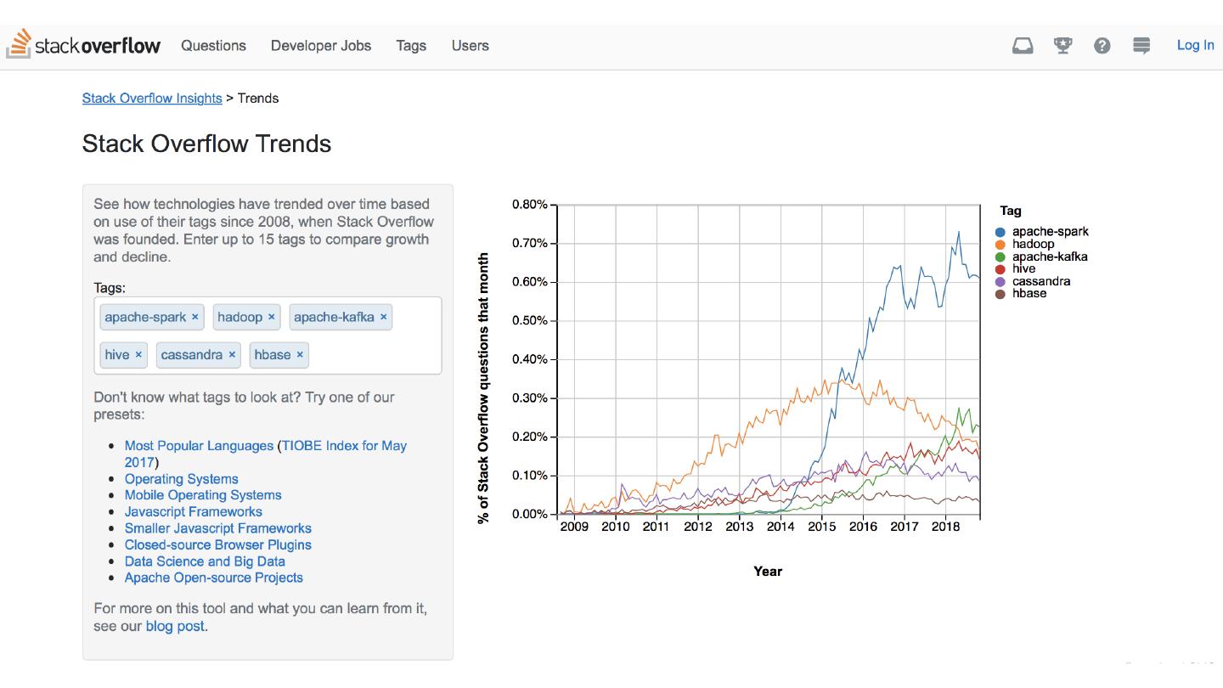Open the achievements trophy icon
This screenshot has width=1223, height=688.
click(1062, 46)
